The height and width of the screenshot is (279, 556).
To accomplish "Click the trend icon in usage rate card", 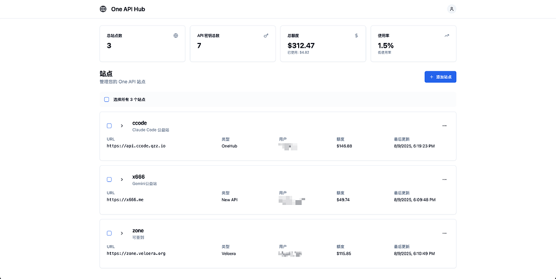I will 447,35.
